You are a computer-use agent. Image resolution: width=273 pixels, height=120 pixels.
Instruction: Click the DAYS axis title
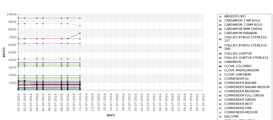111,115
